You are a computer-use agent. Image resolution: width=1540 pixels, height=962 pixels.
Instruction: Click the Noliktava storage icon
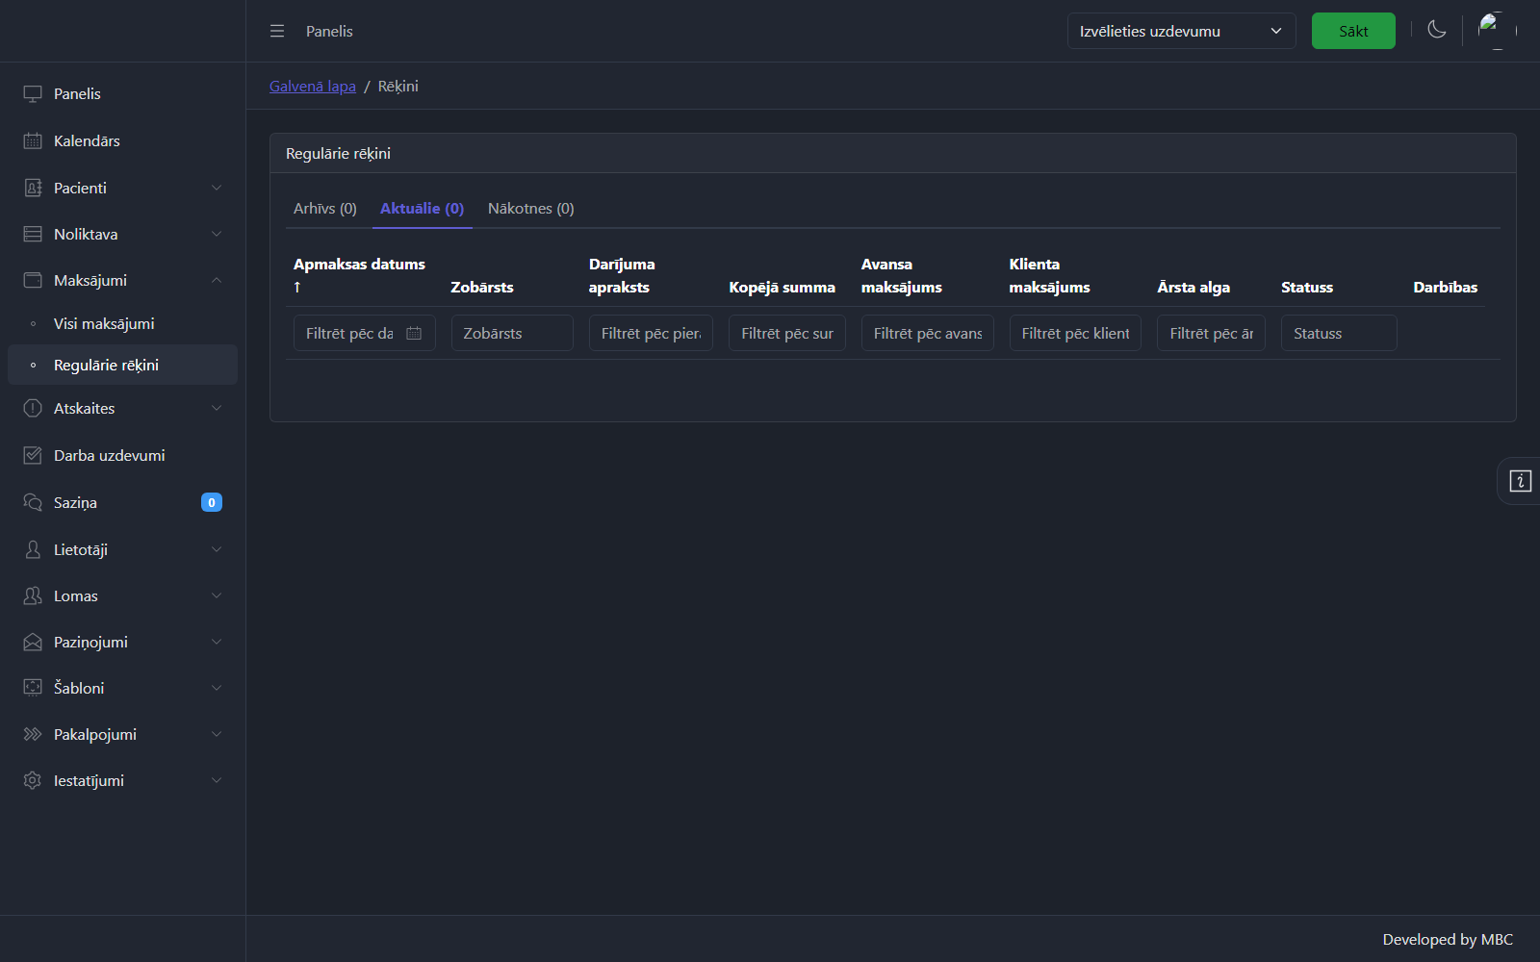[33, 234]
